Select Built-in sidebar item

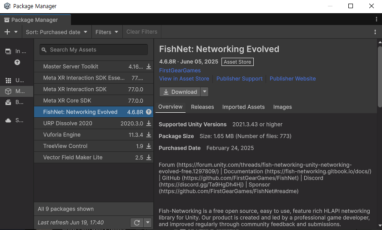(x=16, y=102)
